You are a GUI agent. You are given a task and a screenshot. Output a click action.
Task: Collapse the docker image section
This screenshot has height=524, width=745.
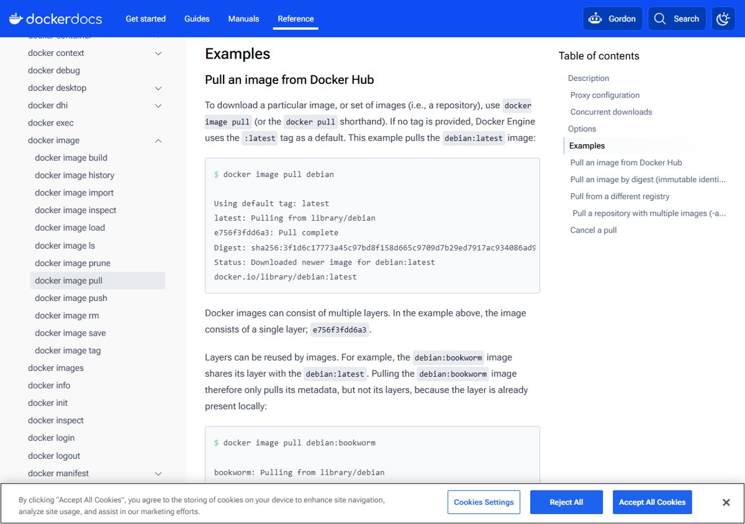coord(158,140)
